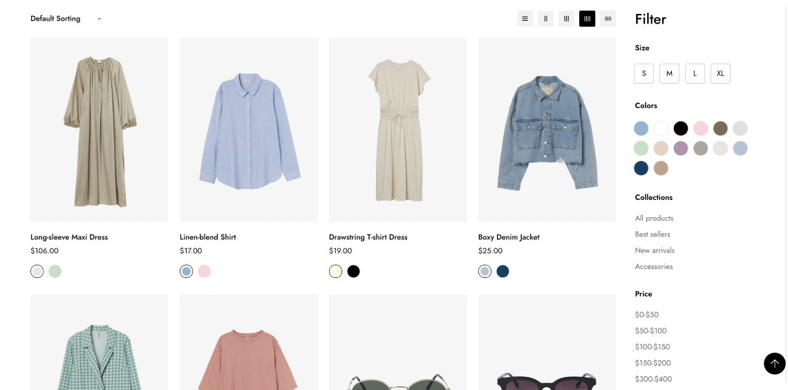Filter by size L
Screen dimensions: 788x390
coord(695,73)
